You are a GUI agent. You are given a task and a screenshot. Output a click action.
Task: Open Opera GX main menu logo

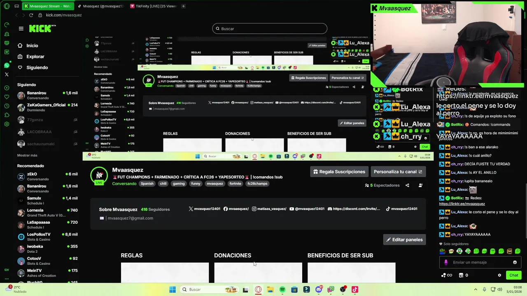click(7, 6)
